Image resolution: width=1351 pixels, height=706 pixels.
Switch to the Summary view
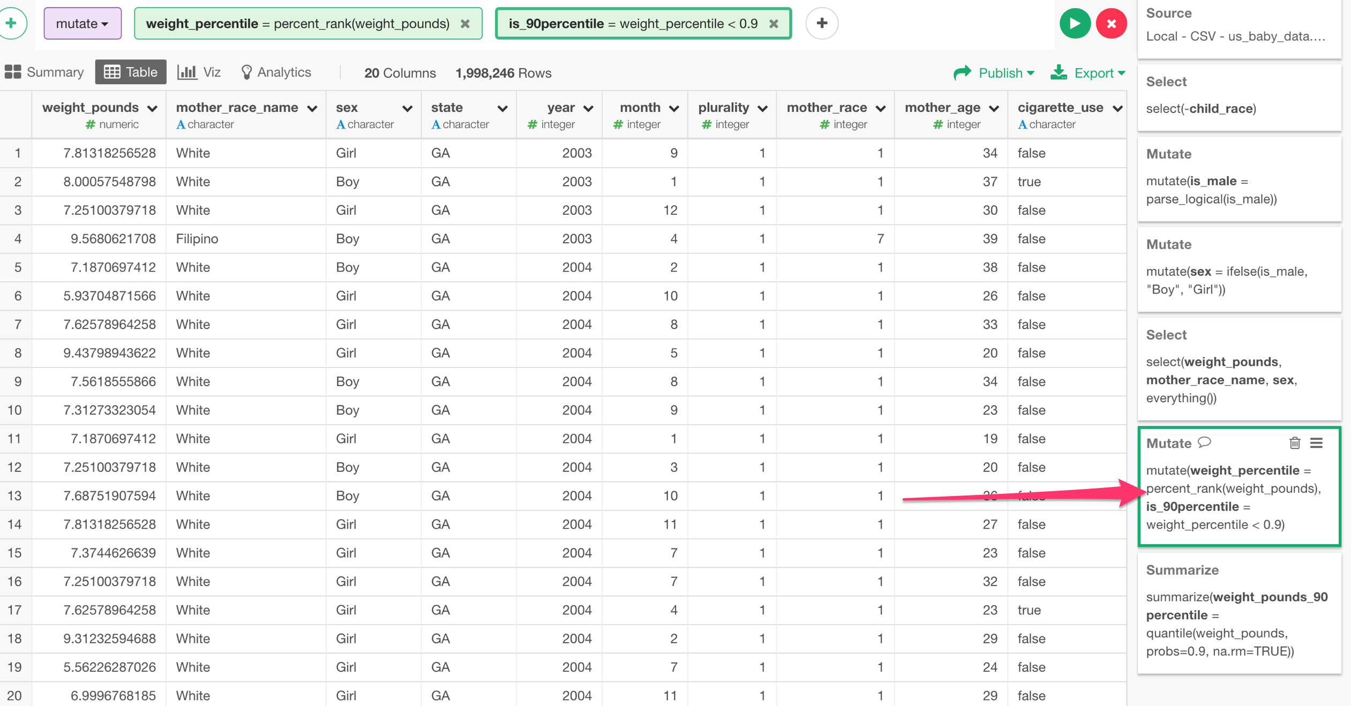point(44,72)
